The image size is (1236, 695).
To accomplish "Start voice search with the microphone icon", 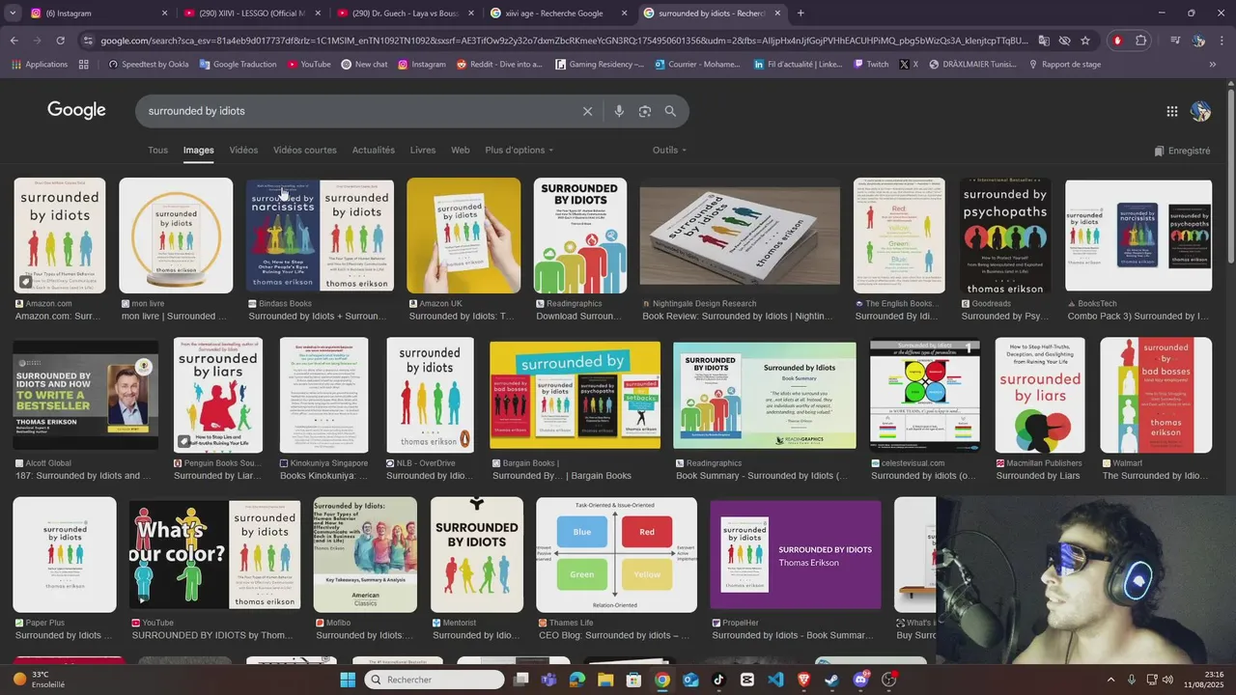I will [x=619, y=111].
